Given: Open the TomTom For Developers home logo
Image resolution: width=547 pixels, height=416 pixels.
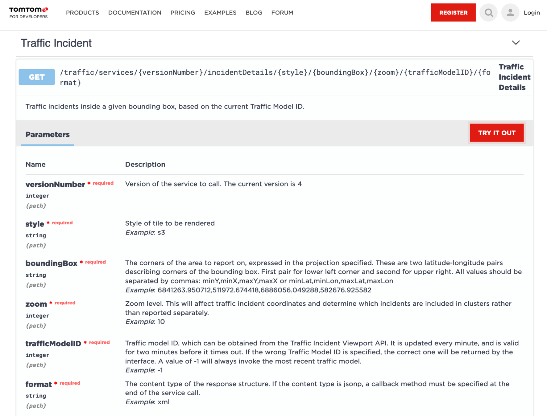Looking at the screenshot, I should (28, 13).
